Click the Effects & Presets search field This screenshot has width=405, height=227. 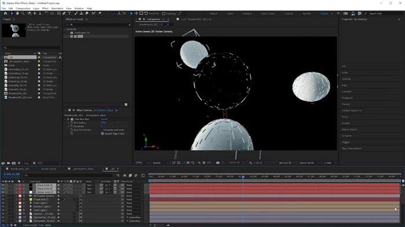pos(98,25)
